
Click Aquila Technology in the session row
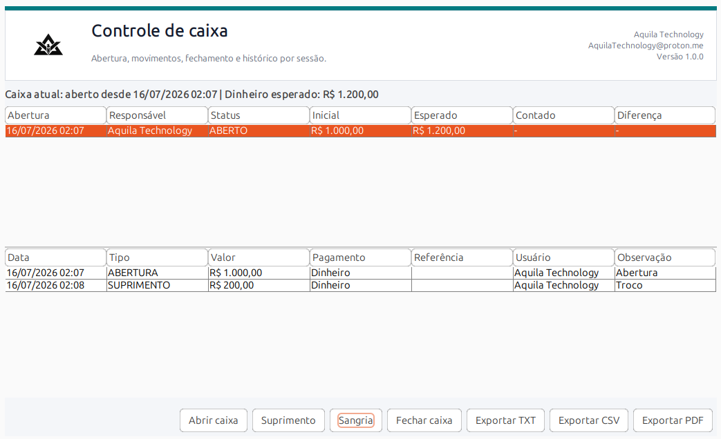[157, 131]
